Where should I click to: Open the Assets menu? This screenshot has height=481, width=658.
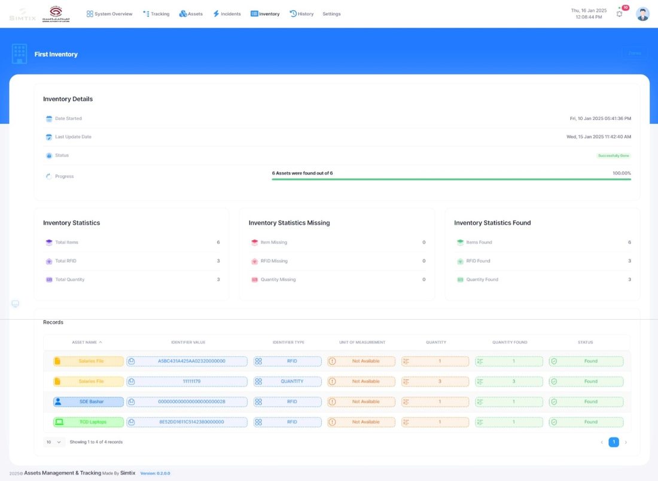click(x=191, y=14)
